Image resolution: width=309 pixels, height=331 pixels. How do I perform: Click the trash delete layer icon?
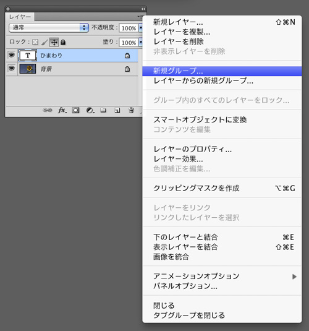pos(131,110)
